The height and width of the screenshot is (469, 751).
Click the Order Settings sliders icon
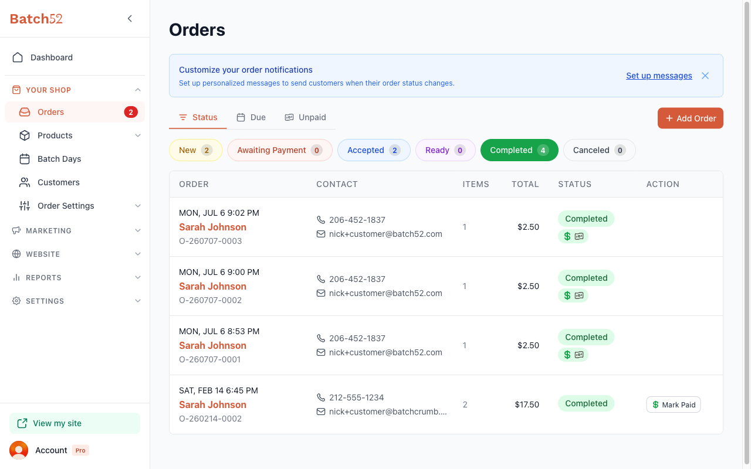[25, 206]
